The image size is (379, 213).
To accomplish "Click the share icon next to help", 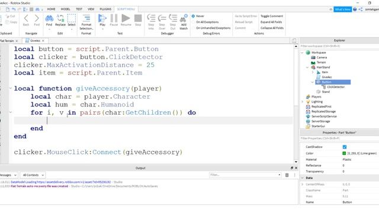I will click(x=361, y=9).
